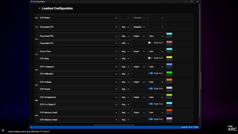Enable Right Axis for the 99% Presented FPS row
The width and height of the screenshot is (238, 134).
[x=150, y=43]
